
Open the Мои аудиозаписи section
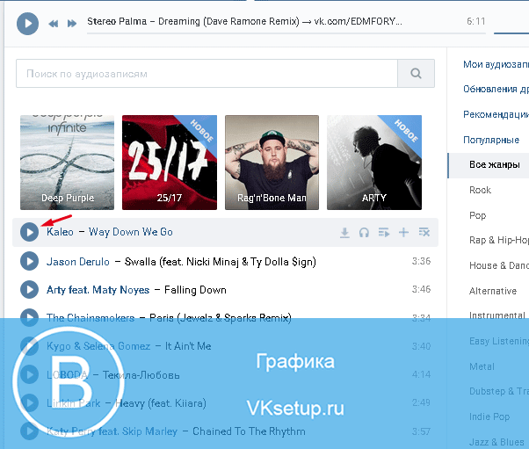coord(496,64)
